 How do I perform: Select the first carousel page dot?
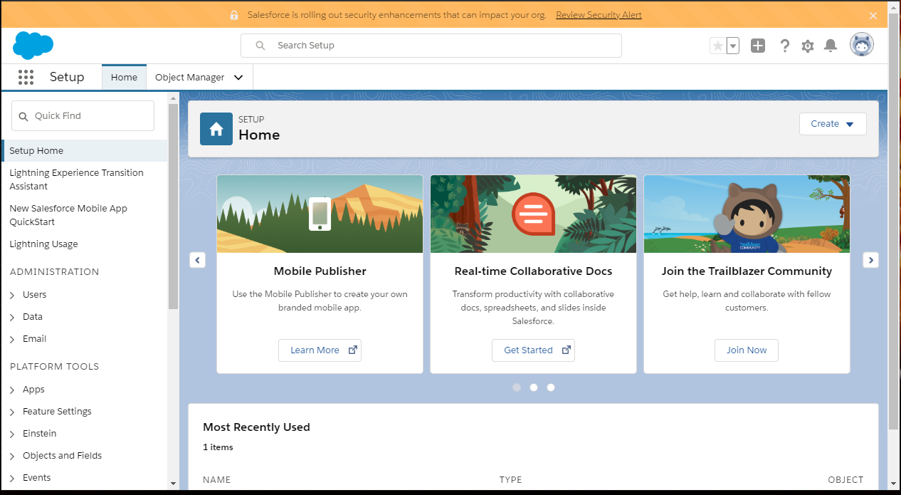(517, 387)
